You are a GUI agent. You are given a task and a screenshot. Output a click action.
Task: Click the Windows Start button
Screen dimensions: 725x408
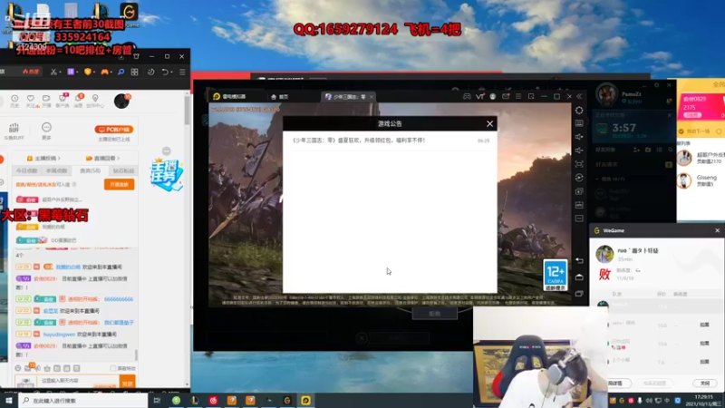(9, 401)
